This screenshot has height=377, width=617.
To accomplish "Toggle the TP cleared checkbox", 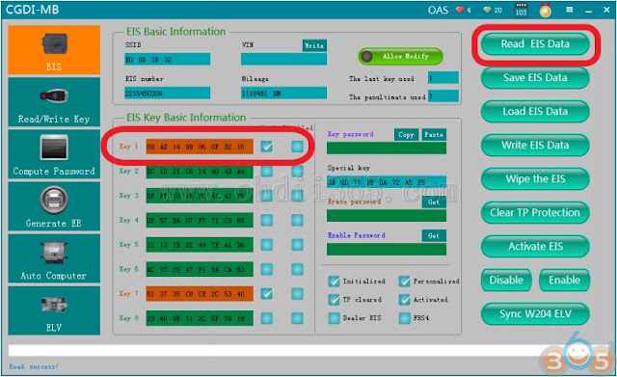I will click(335, 300).
